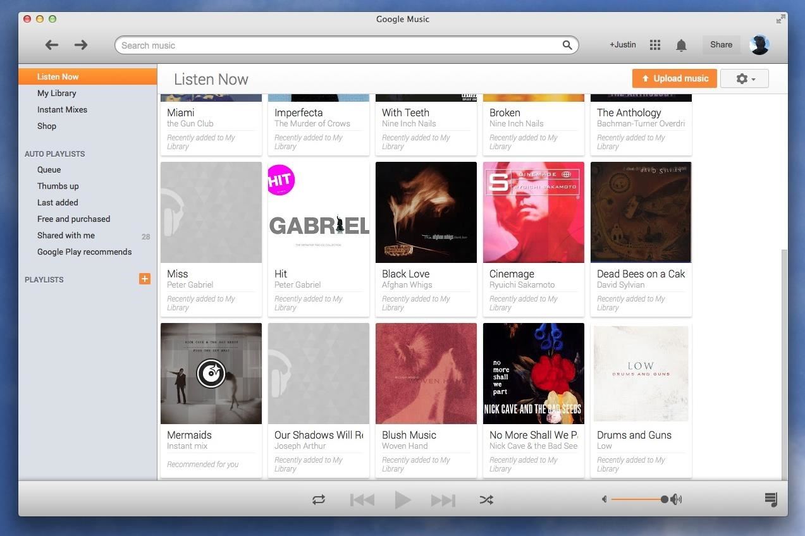Open artist Ryuichi Sakamoto
The image size is (805, 536).
(x=522, y=285)
